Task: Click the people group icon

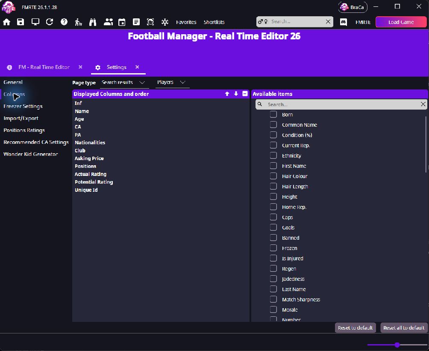Action: 109,22
